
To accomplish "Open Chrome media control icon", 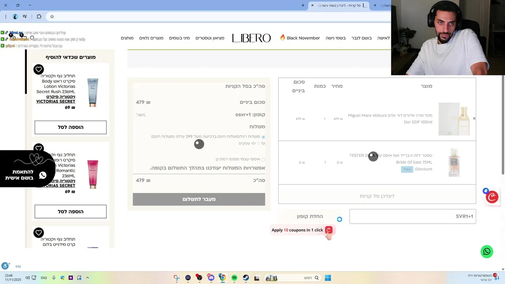I will pos(25,17).
